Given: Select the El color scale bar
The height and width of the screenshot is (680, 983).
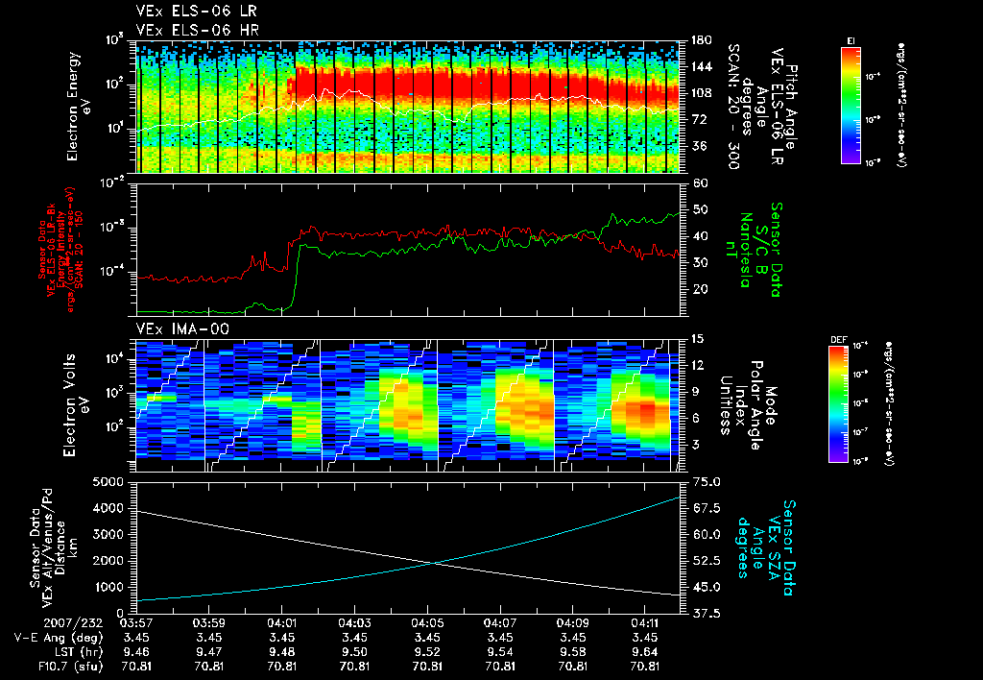Looking at the screenshot, I should click(x=851, y=105).
